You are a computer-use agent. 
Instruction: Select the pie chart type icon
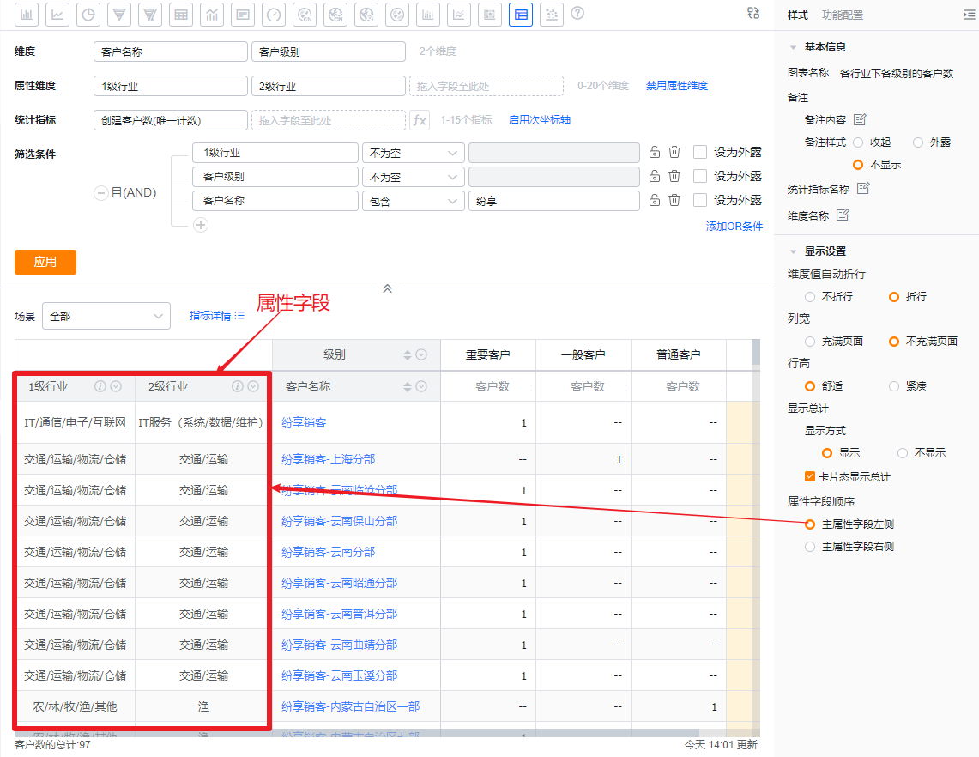click(88, 14)
